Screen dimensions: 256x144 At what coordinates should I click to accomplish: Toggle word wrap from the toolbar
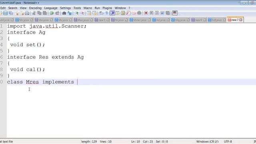point(101,13)
